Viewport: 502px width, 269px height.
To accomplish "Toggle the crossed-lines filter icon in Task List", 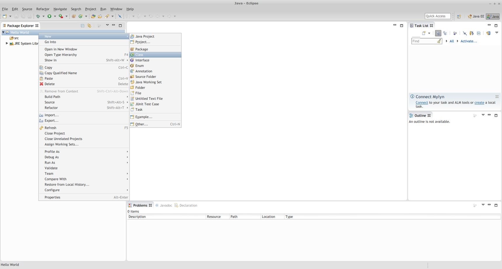I will 465,33.
